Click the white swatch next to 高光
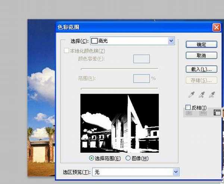The width and height of the screenshot is (224, 184). click(x=94, y=41)
